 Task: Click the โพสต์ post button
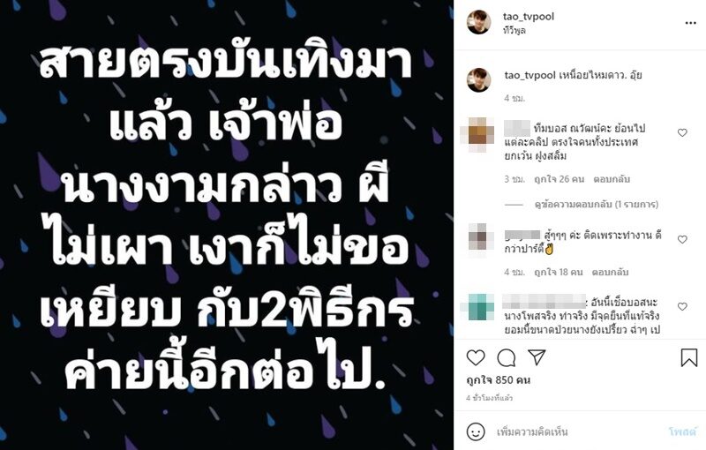click(x=682, y=432)
